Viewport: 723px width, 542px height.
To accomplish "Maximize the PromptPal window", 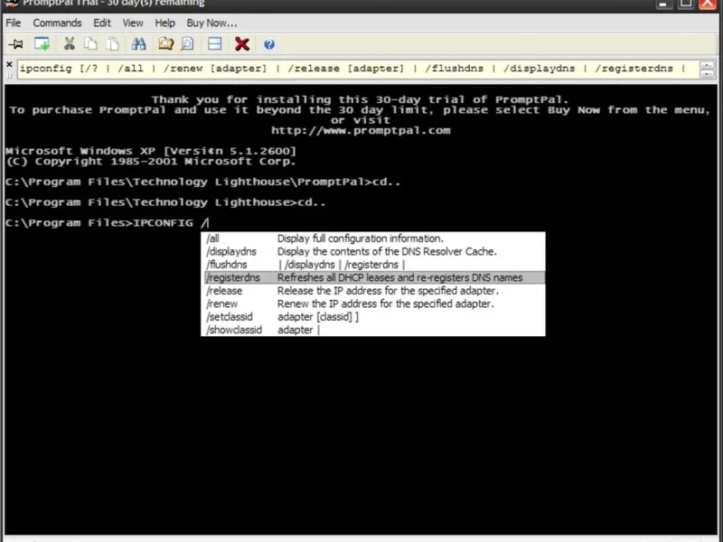I will [x=686, y=4].
